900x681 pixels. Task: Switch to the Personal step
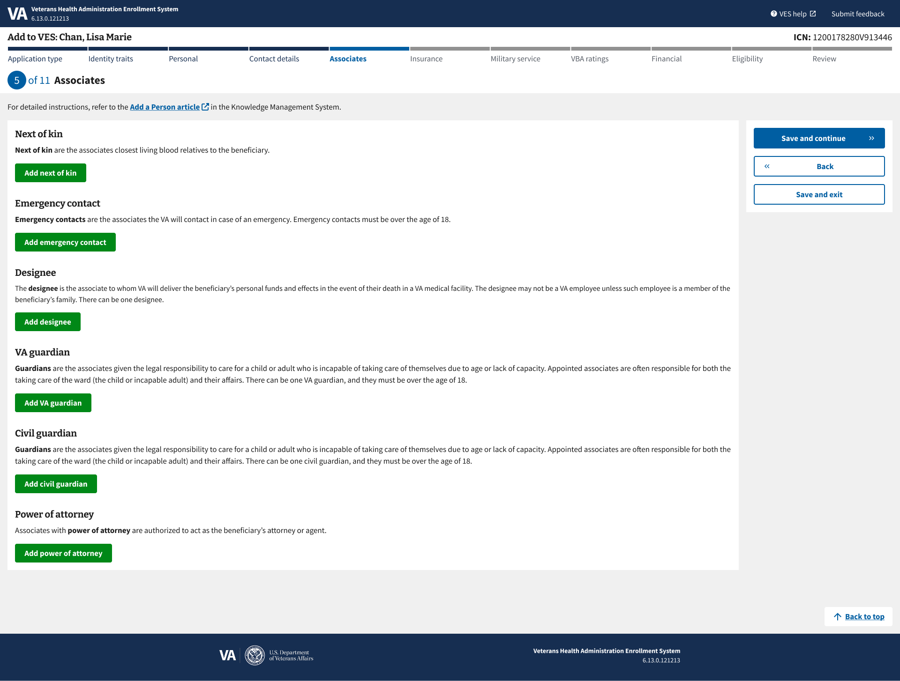[x=183, y=59]
